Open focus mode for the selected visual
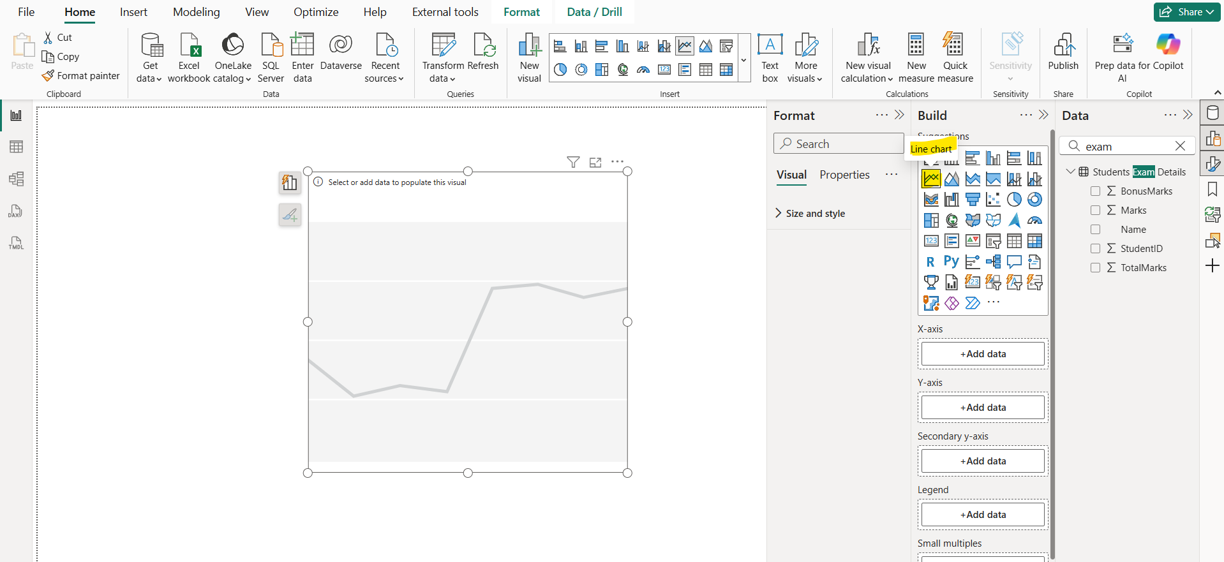This screenshot has height=562, width=1224. pos(595,162)
